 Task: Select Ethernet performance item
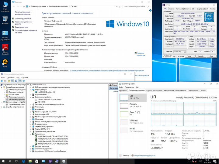coord(133,122)
